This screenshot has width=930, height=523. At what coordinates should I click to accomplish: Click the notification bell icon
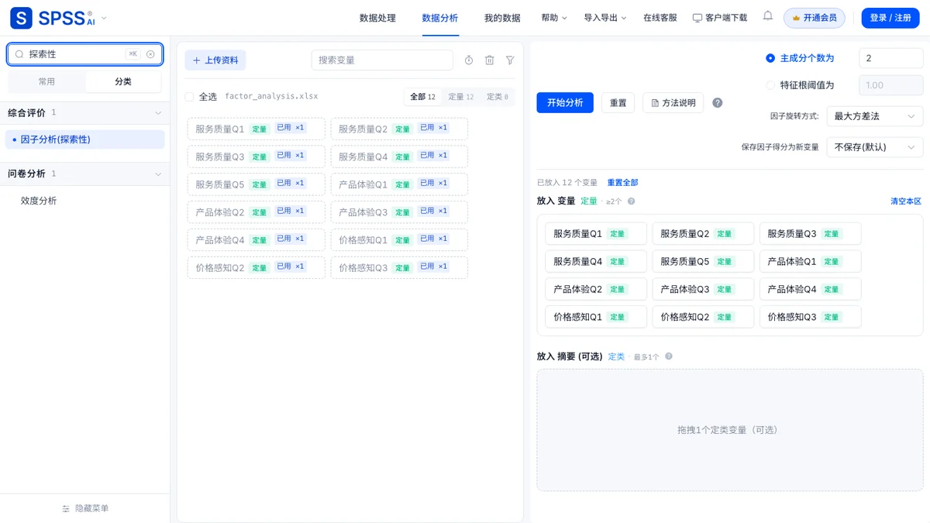point(767,16)
